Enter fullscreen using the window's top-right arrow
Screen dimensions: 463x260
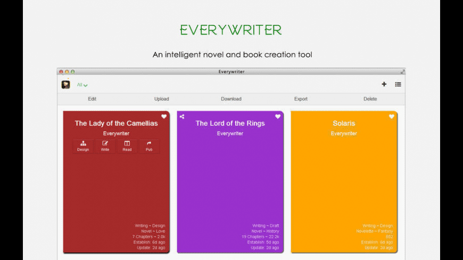(402, 72)
